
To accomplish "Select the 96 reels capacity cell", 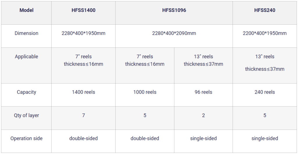I will (x=203, y=92).
